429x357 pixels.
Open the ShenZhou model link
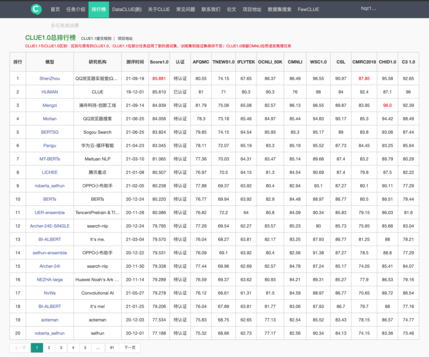click(x=50, y=79)
